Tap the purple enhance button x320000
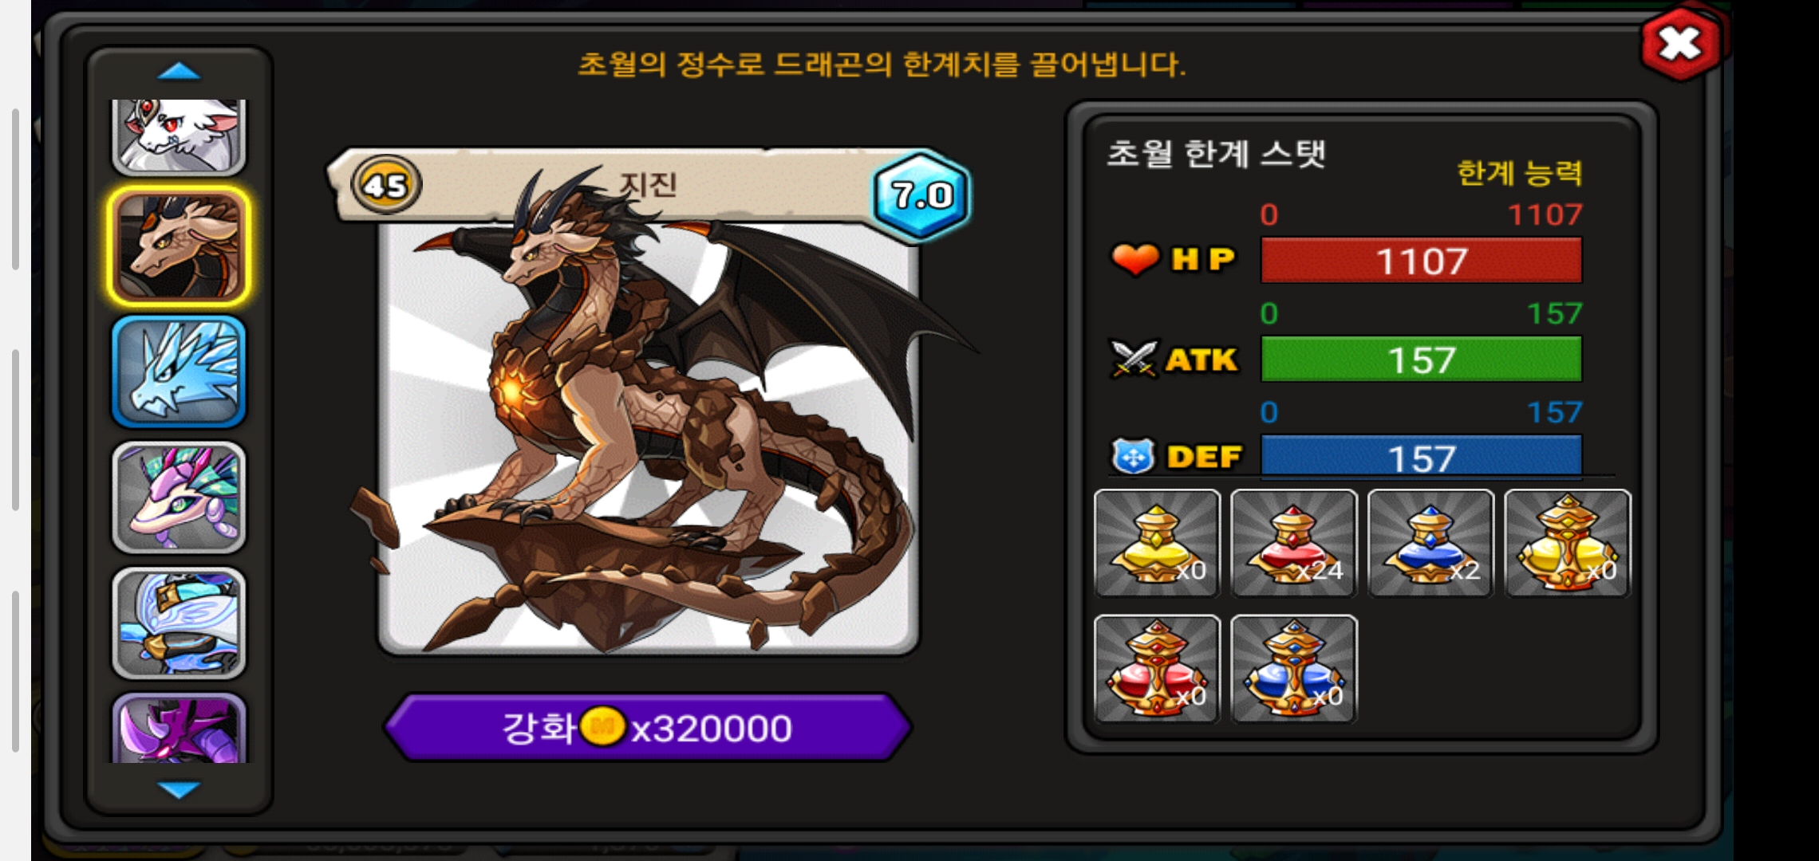 (648, 728)
